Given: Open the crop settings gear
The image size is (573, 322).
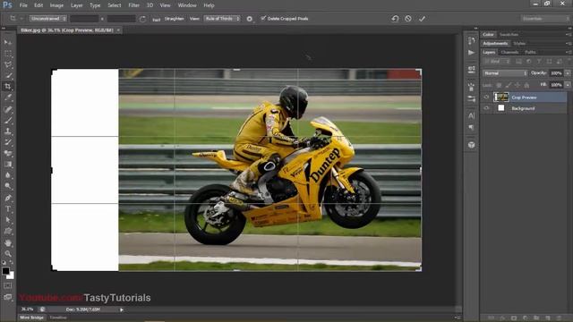Looking at the screenshot, I should coord(249,19).
